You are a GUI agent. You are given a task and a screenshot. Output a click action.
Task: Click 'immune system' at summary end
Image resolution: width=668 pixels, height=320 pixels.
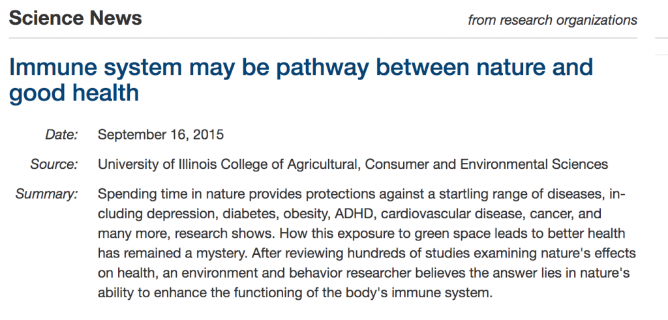(444, 293)
